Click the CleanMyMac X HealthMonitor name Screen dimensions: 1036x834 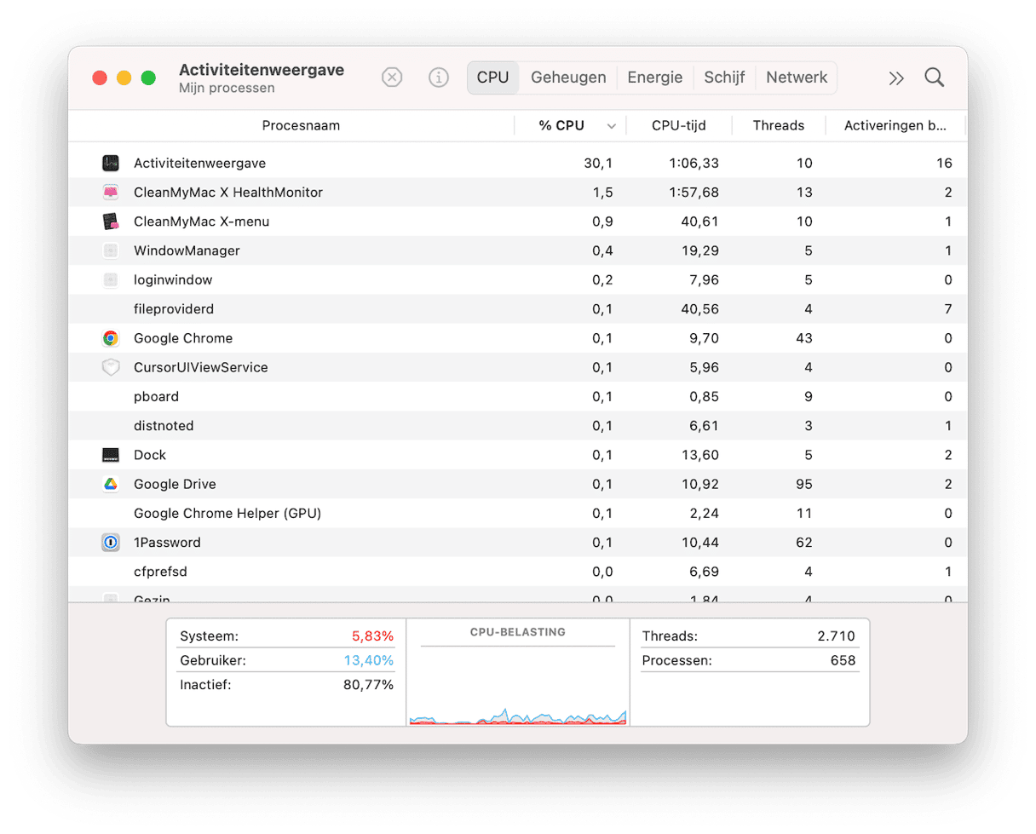(x=228, y=193)
